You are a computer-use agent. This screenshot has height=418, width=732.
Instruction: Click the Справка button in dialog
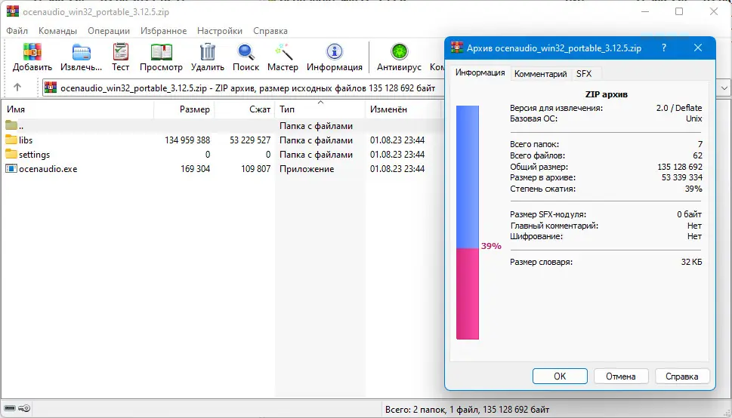click(x=682, y=376)
